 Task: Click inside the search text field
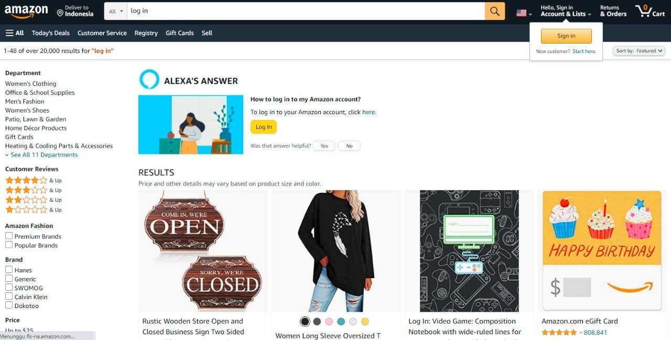click(306, 11)
